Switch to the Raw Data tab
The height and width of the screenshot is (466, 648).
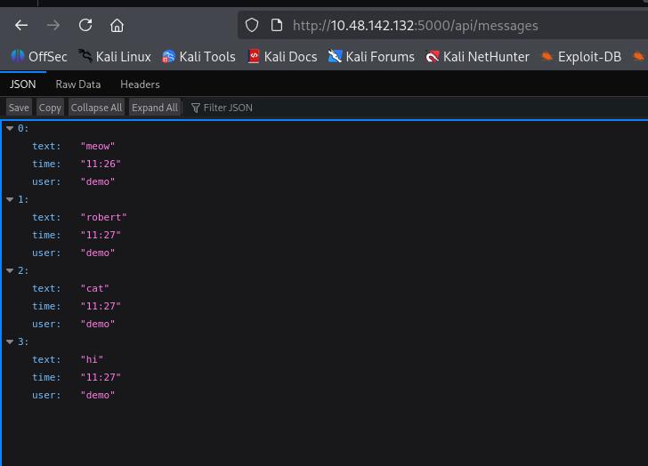point(78,84)
